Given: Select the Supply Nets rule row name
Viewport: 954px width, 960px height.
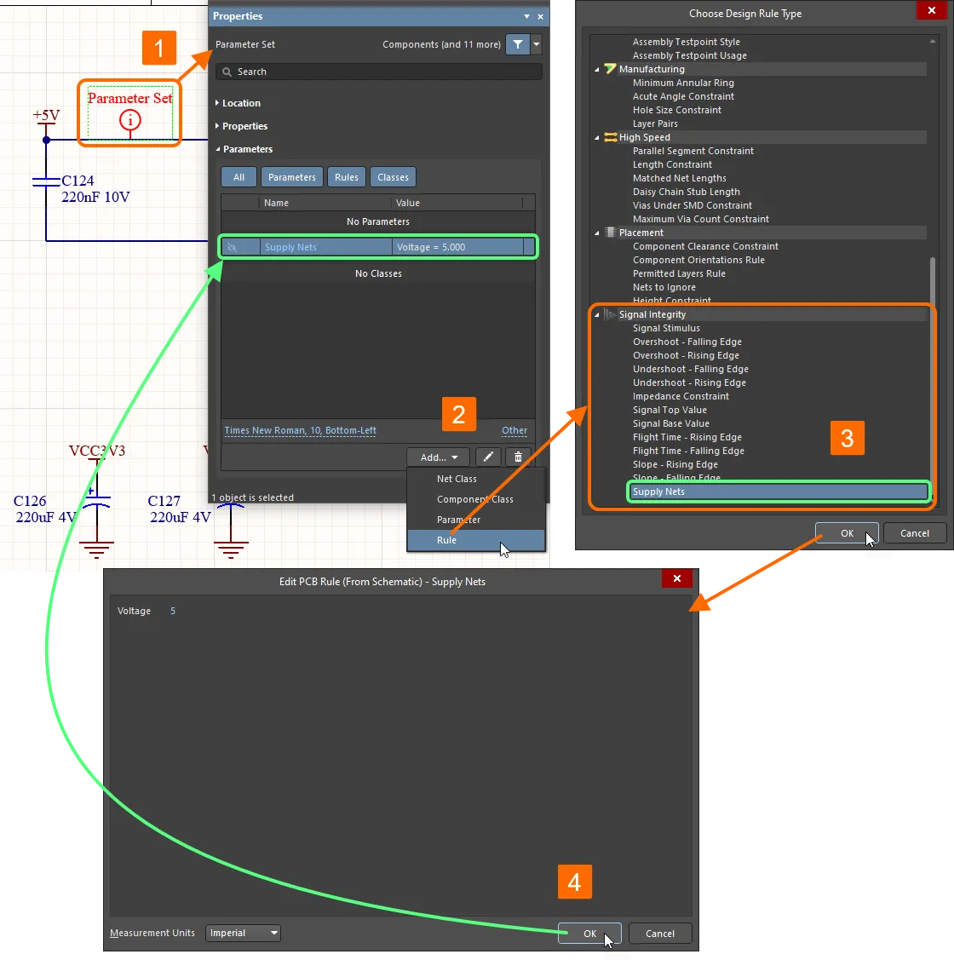Looking at the screenshot, I should point(290,247).
